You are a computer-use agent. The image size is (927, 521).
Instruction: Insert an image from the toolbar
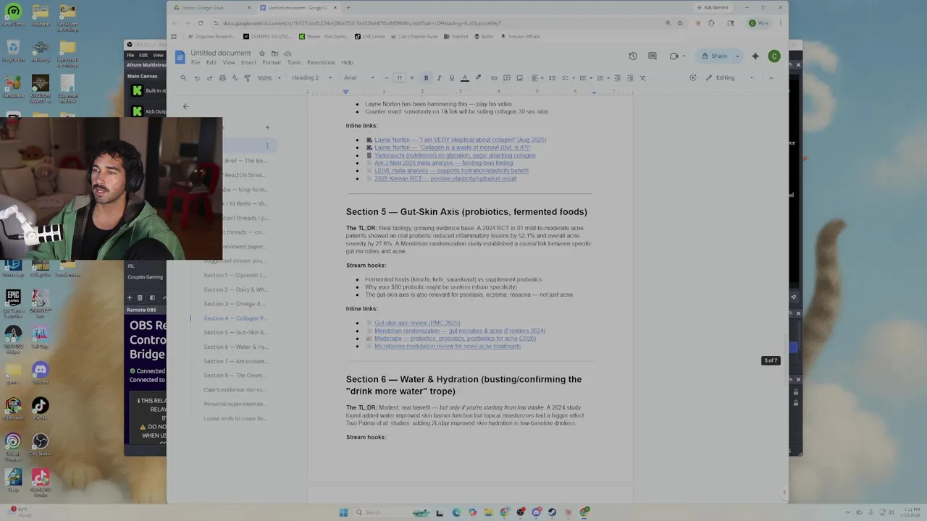(519, 78)
